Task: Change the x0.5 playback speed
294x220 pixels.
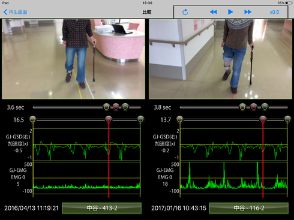Action: [274, 12]
